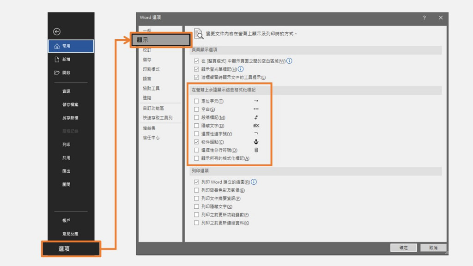Image resolution: width=473 pixels, height=266 pixels.
Task: Open 意見反應 in backstage menu
Action: point(70,234)
